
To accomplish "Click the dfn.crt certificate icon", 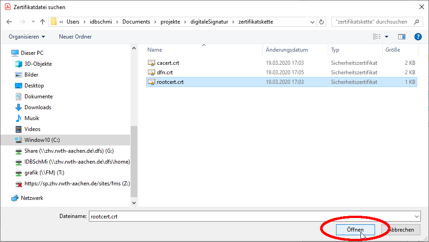I will (151, 73).
